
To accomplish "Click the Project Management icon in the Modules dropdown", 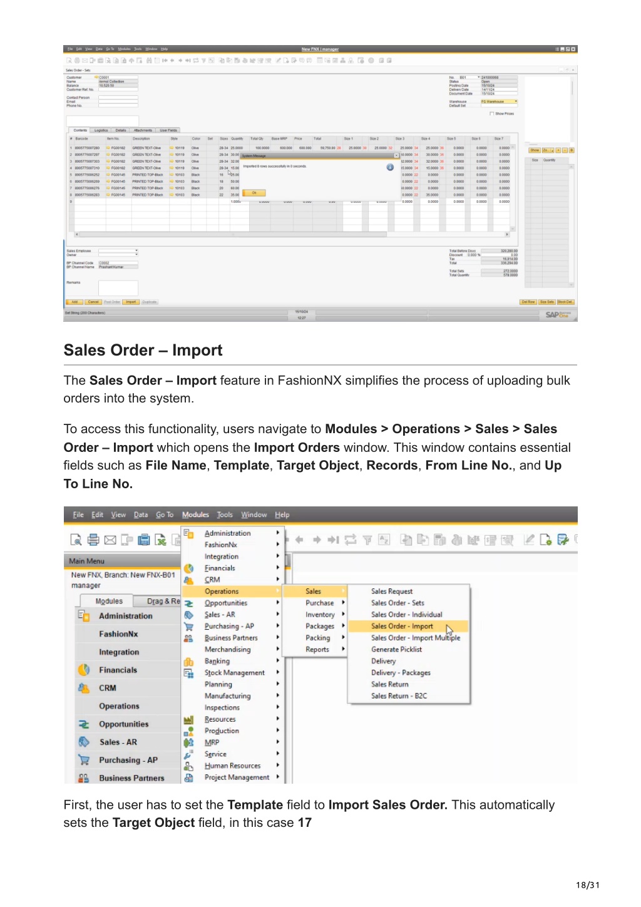I will [188, 777].
